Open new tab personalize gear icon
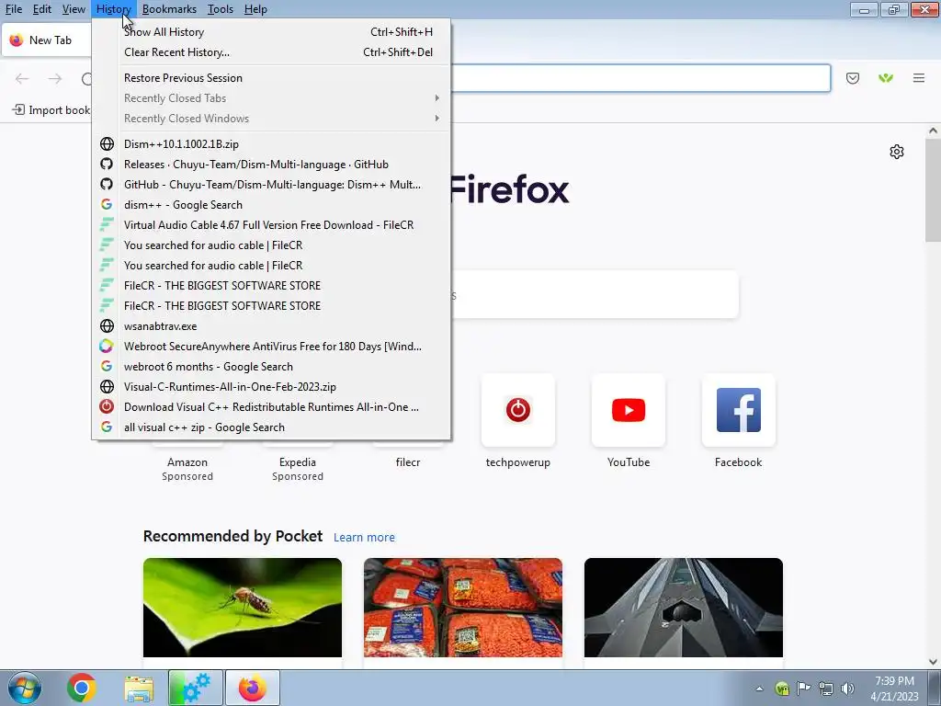The height and width of the screenshot is (706, 941). pyautogui.click(x=897, y=152)
